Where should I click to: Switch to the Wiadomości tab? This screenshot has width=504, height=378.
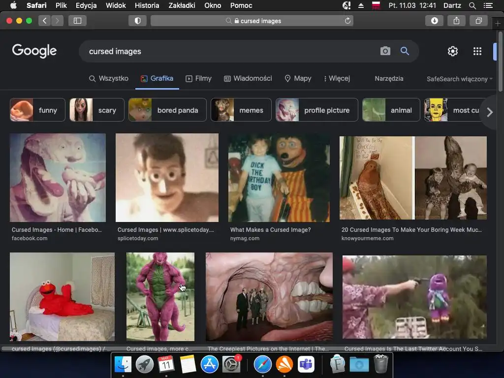tap(248, 78)
